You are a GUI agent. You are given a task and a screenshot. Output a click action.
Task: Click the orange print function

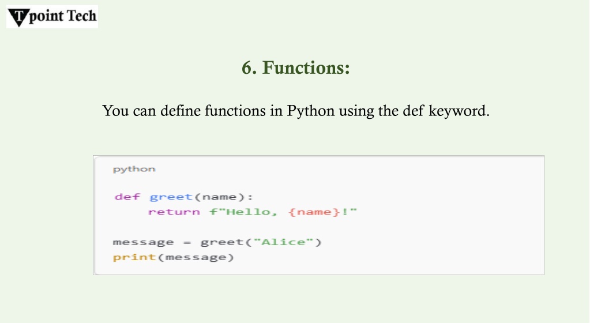134,257
